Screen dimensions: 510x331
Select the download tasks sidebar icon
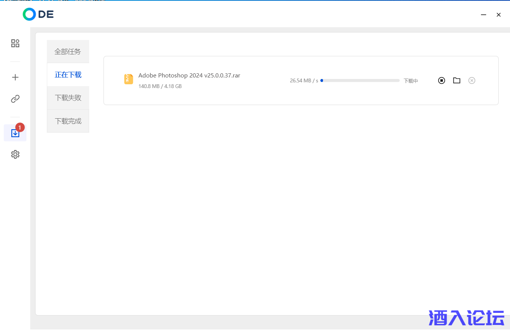(15, 133)
